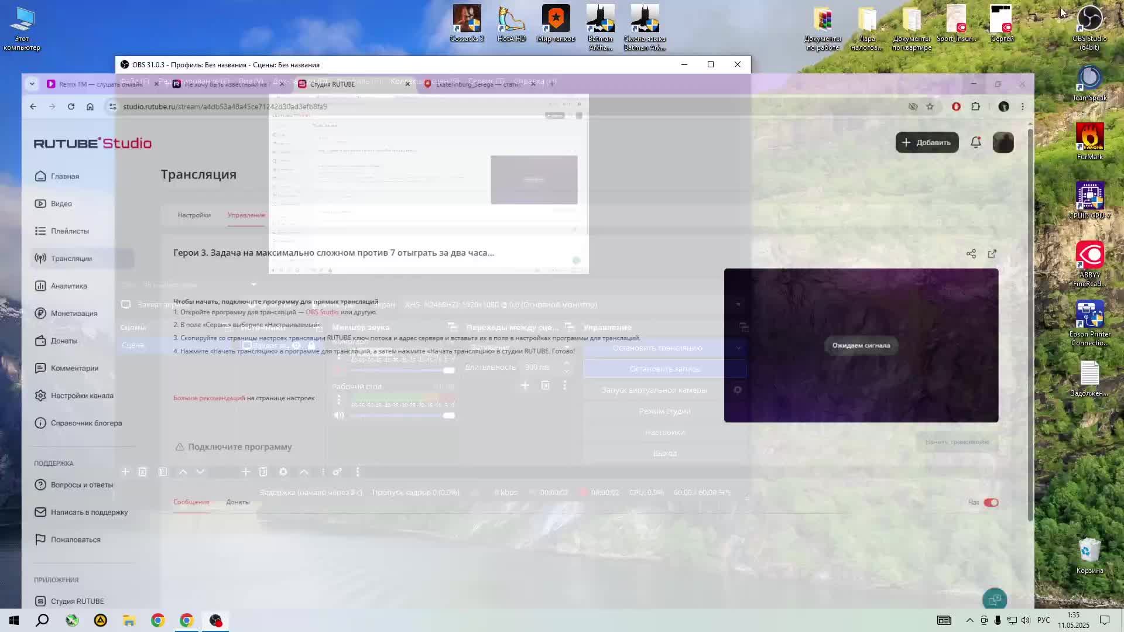Open the TeamSpeak desktop icon
1124x632 pixels.
pyautogui.click(x=1089, y=83)
